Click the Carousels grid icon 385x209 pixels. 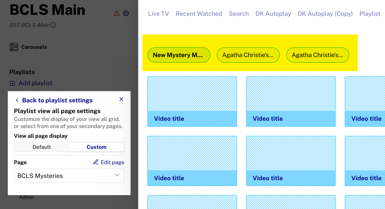14,47
